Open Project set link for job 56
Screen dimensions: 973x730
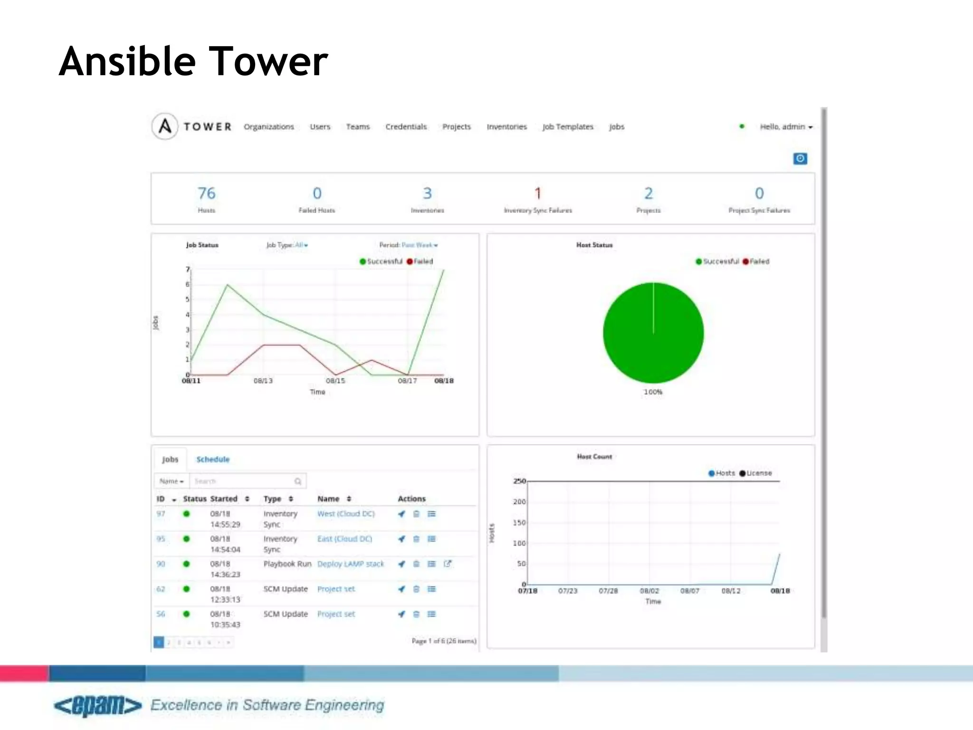(336, 615)
